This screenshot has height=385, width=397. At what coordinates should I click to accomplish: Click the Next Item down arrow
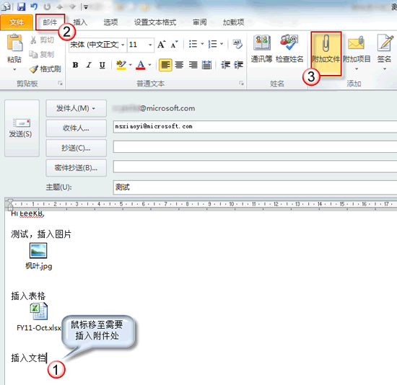[72, 6]
